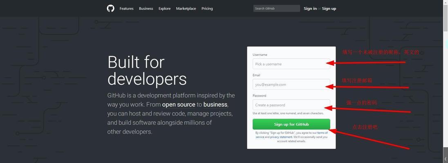The width and height of the screenshot is (448, 163).
Task: Open the Marketplace nav link
Action: pyautogui.click(x=186, y=9)
